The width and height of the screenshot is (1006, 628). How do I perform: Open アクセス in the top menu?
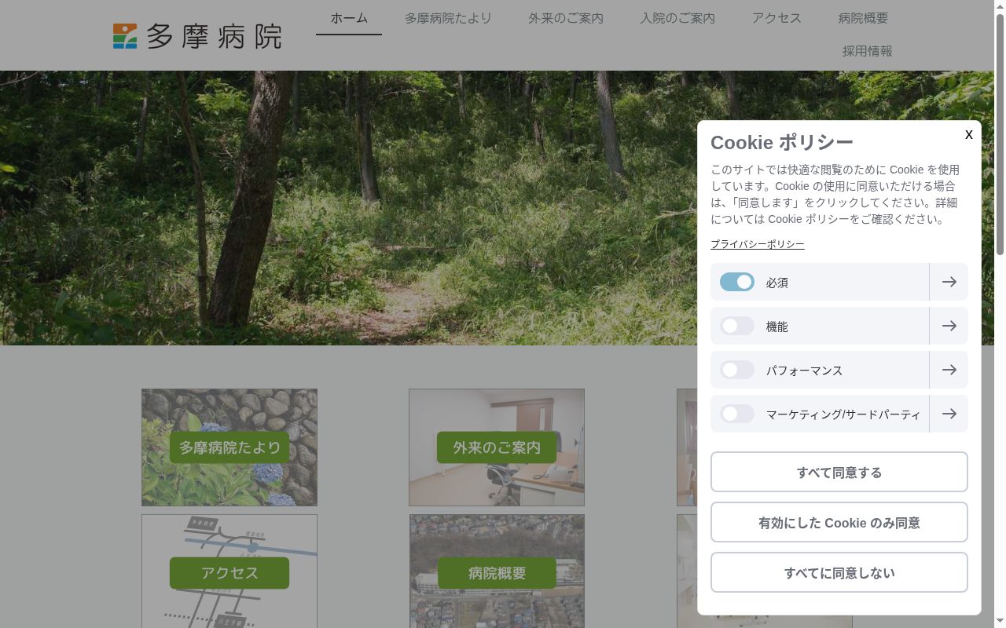pyautogui.click(x=777, y=18)
